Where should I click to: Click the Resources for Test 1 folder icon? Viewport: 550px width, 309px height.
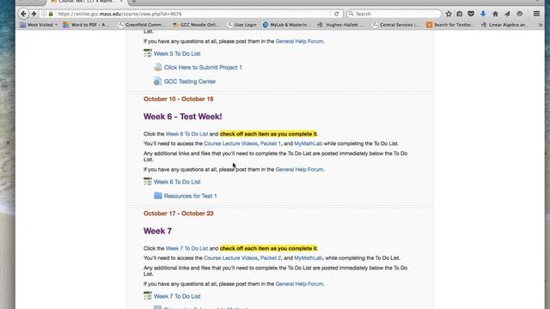158,196
